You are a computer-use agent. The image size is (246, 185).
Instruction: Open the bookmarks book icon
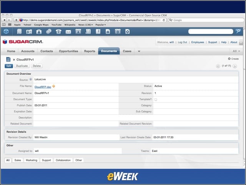4,25
